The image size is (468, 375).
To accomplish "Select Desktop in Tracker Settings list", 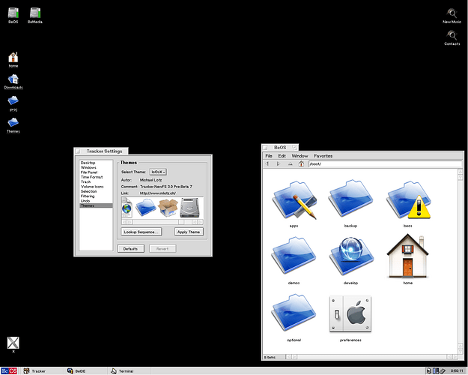I will pyautogui.click(x=96, y=163).
